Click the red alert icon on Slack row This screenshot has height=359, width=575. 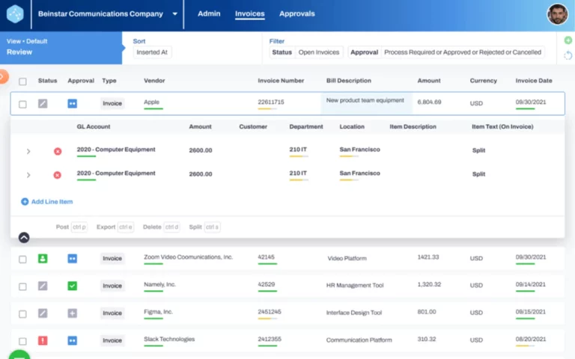pyautogui.click(x=43, y=340)
